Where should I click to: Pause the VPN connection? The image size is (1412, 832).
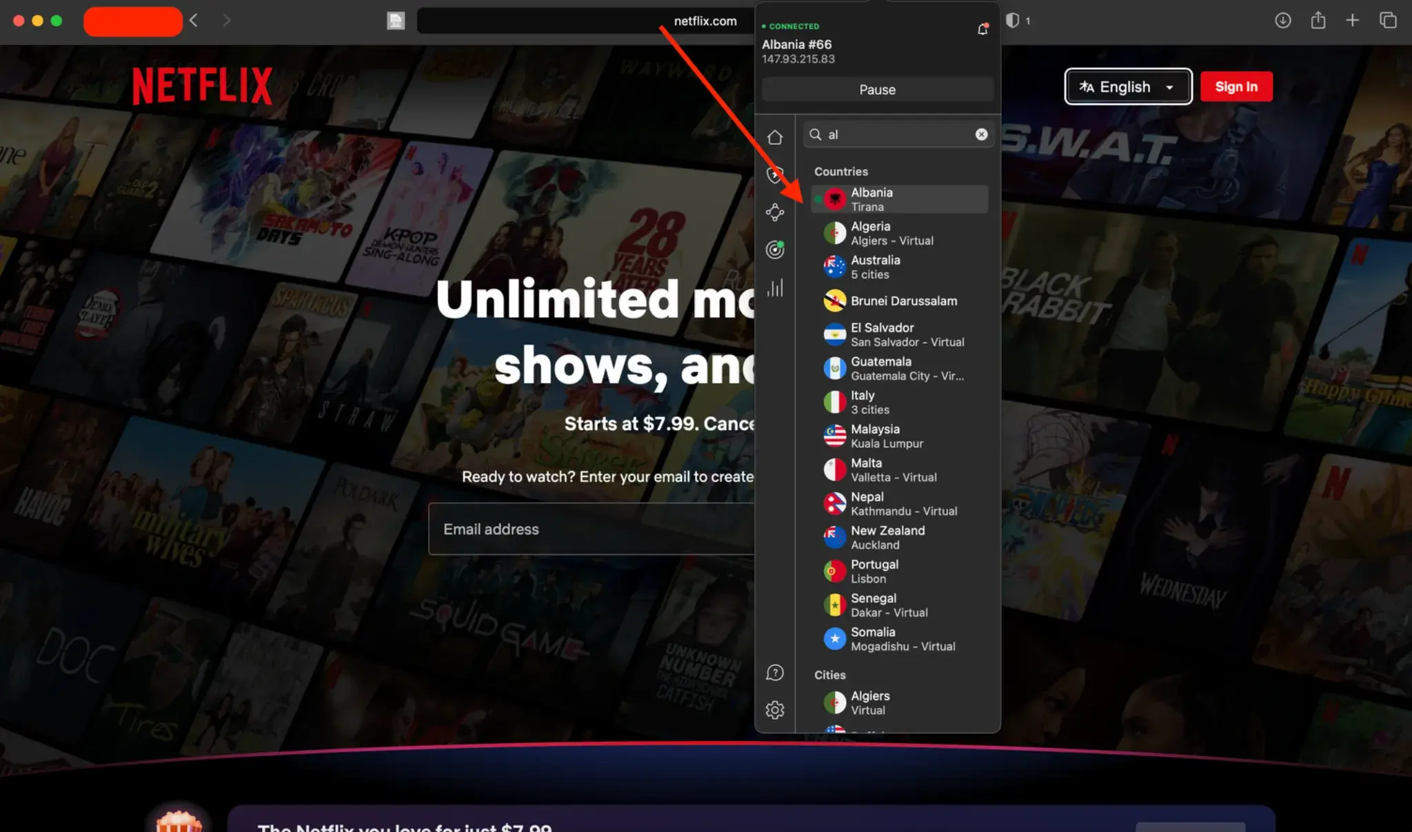click(x=877, y=90)
